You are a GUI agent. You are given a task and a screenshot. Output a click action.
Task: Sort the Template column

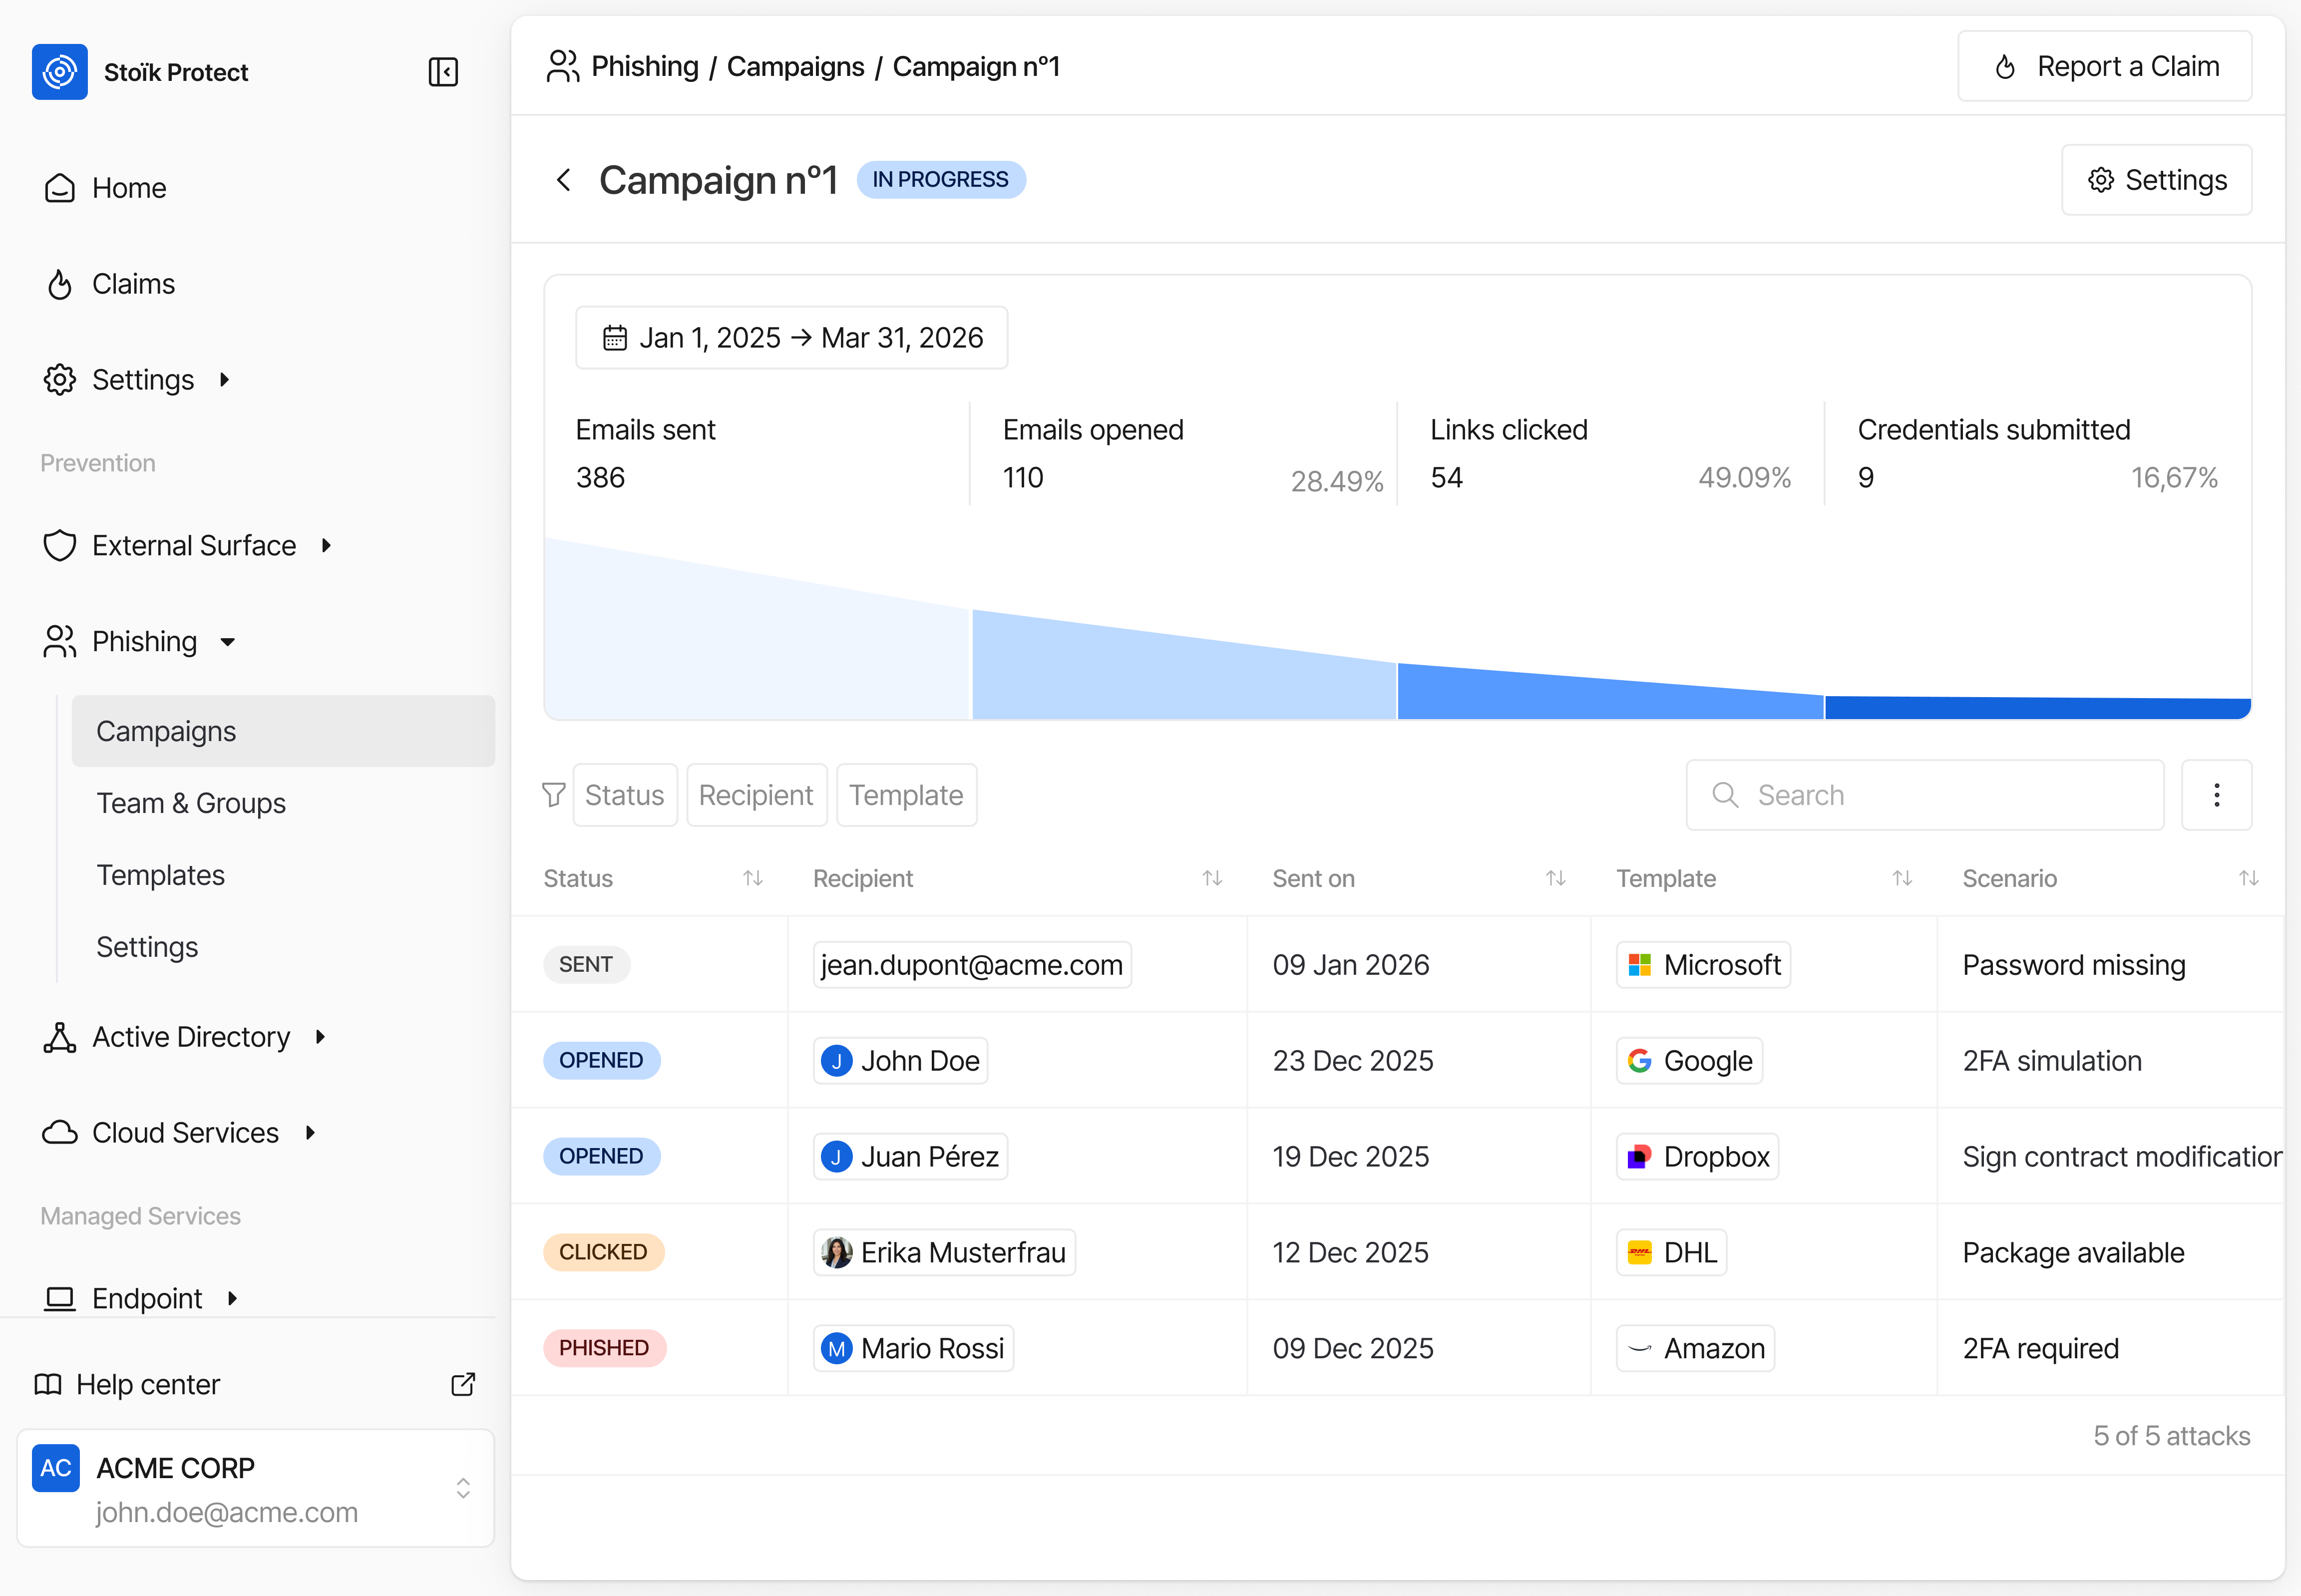1902,878
